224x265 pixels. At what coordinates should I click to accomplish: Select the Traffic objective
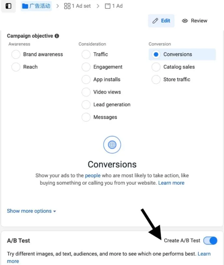[x=86, y=54]
